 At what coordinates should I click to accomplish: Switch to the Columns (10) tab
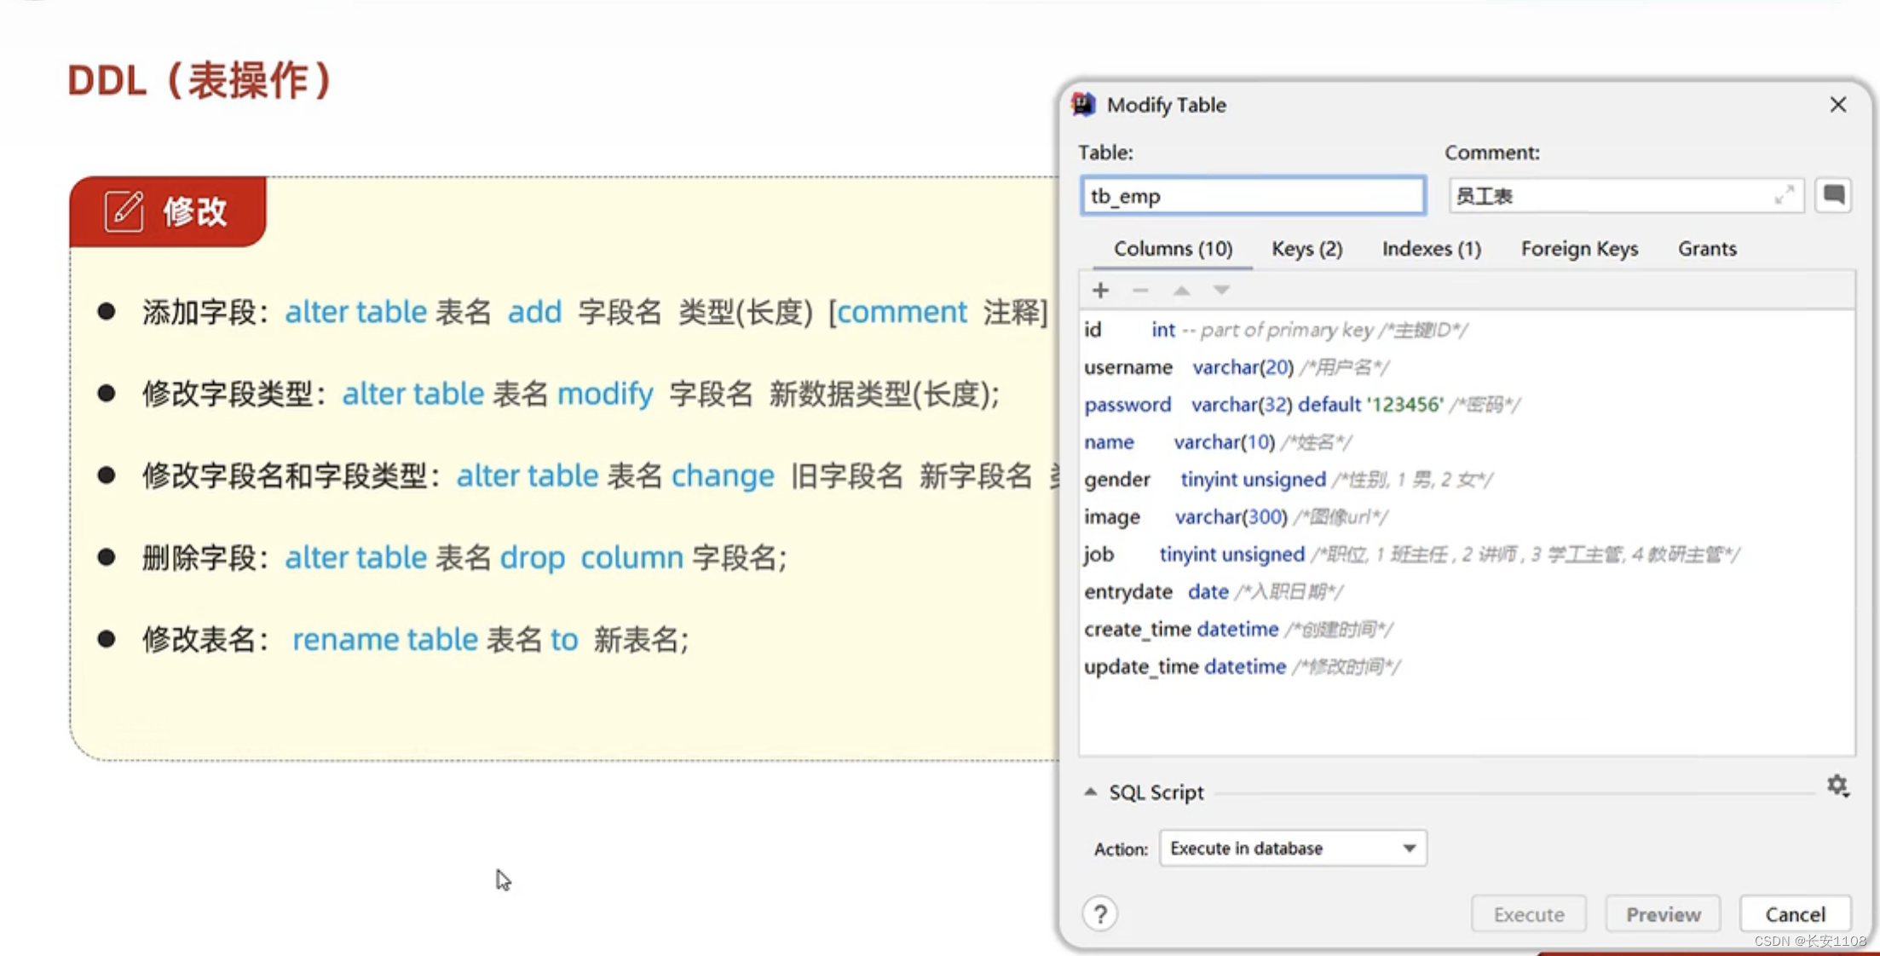(1173, 249)
